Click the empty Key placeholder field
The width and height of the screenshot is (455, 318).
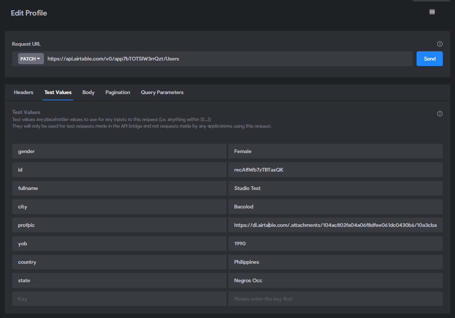coord(119,299)
